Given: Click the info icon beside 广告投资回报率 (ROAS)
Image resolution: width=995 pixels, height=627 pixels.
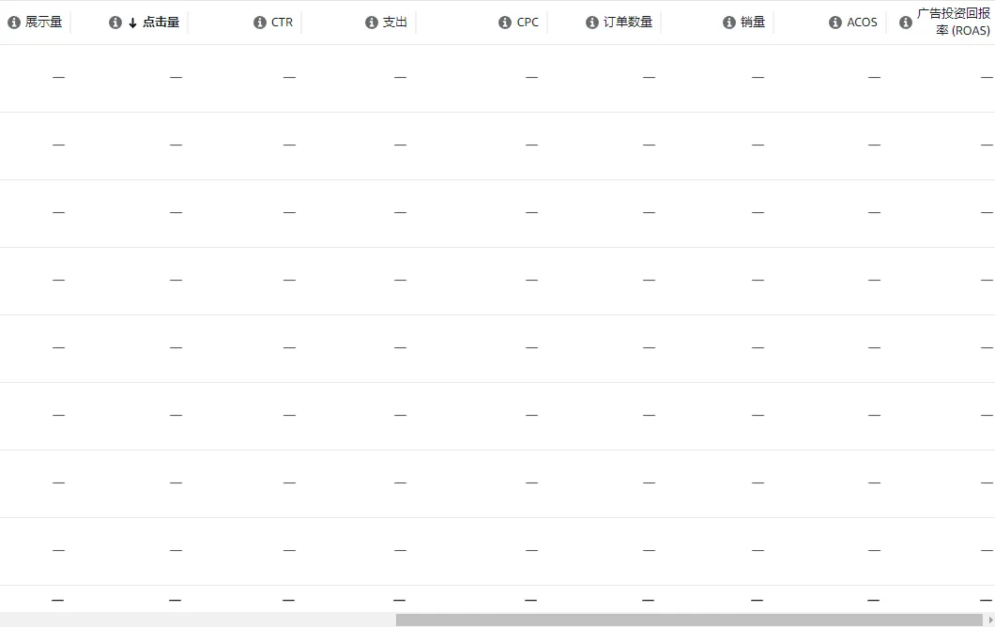Looking at the screenshot, I should [x=906, y=23].
